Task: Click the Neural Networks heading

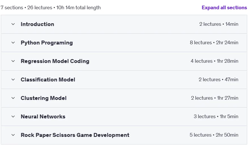Action: tap(43, 116)
